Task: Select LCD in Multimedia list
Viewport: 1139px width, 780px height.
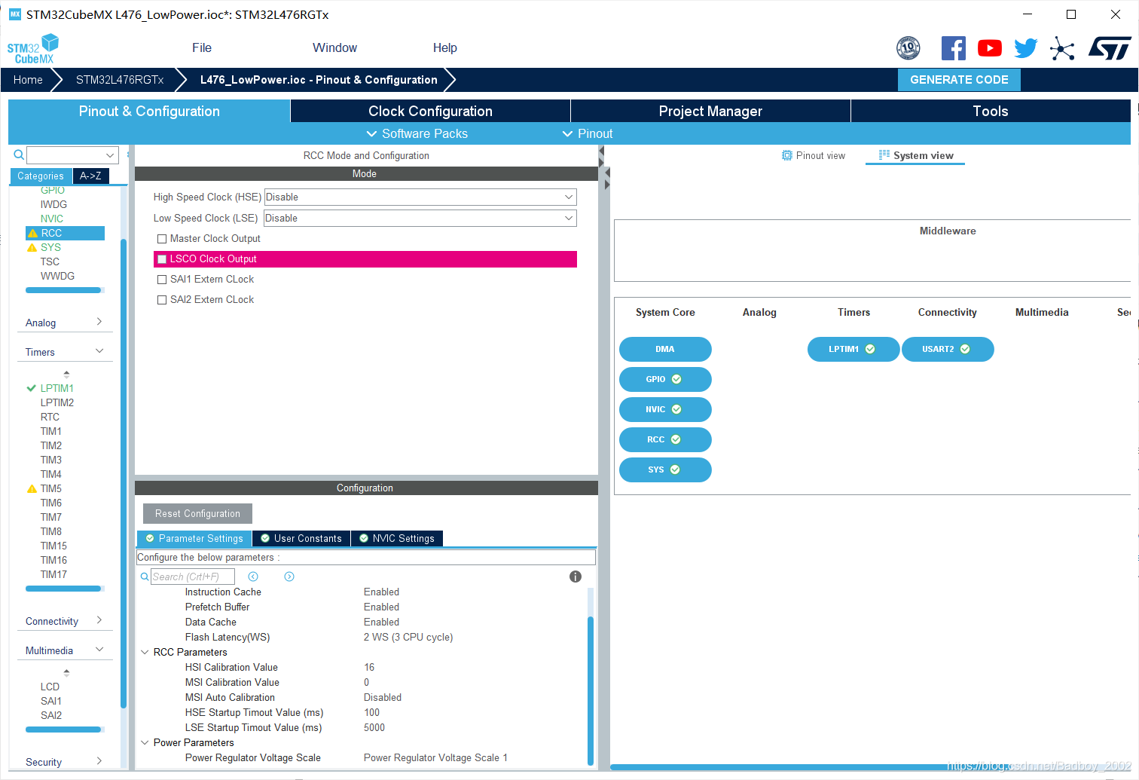Action: point(50,687)
